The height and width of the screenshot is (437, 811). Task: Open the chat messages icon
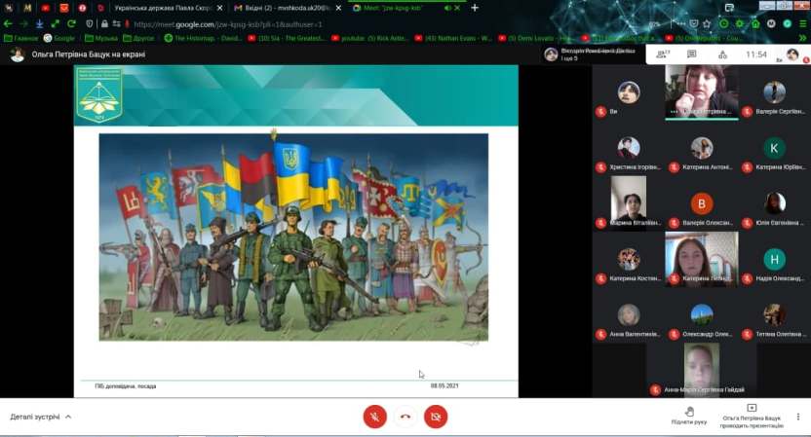click(x=691, y=55)
